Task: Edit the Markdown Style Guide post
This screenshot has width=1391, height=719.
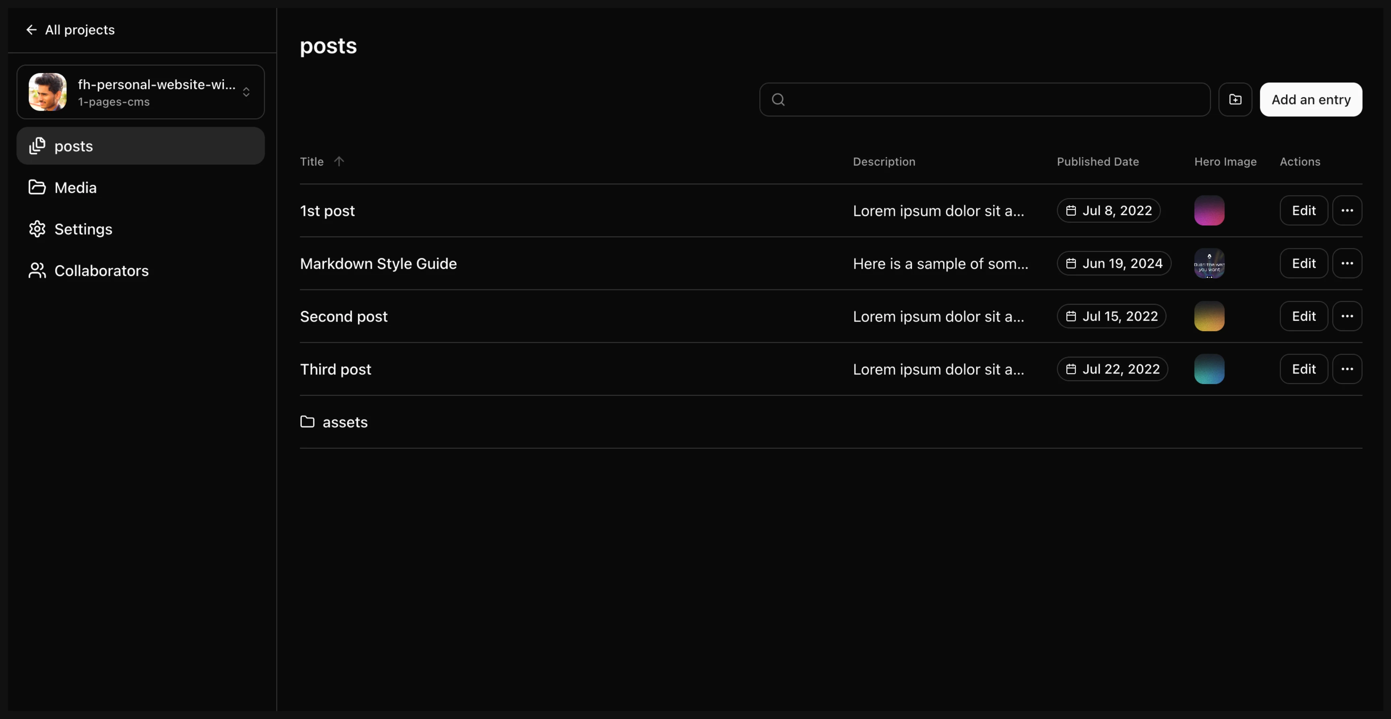Action: click(x=1303, y=263)
